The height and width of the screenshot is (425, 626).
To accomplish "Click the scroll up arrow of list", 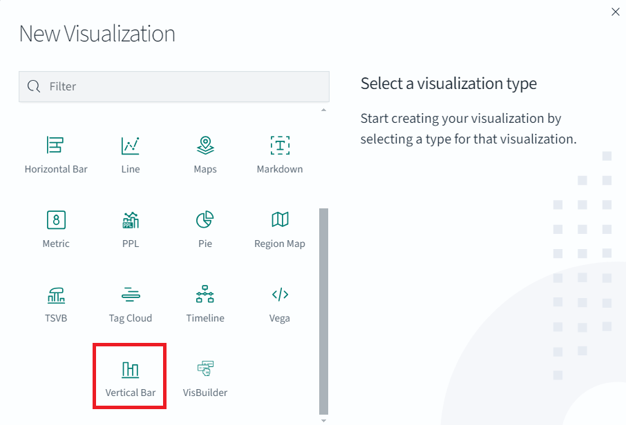I will (324, 110).
